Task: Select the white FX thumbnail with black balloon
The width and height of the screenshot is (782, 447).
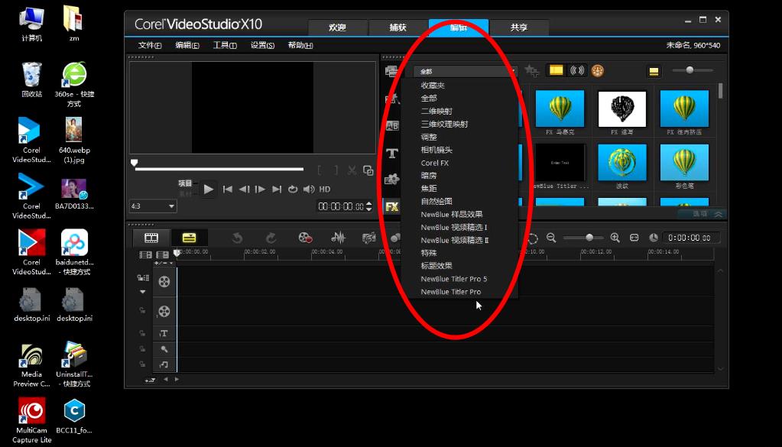Action: (622, 109)
